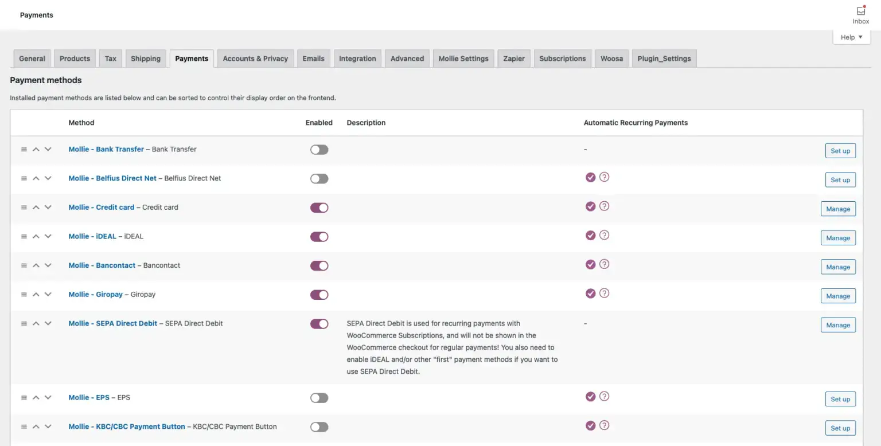Disable the SEPA Direct Debit toggle

pyautogui.click(x=319, y=324)
